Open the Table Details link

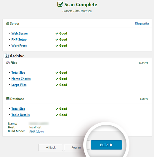click(20, 115)
